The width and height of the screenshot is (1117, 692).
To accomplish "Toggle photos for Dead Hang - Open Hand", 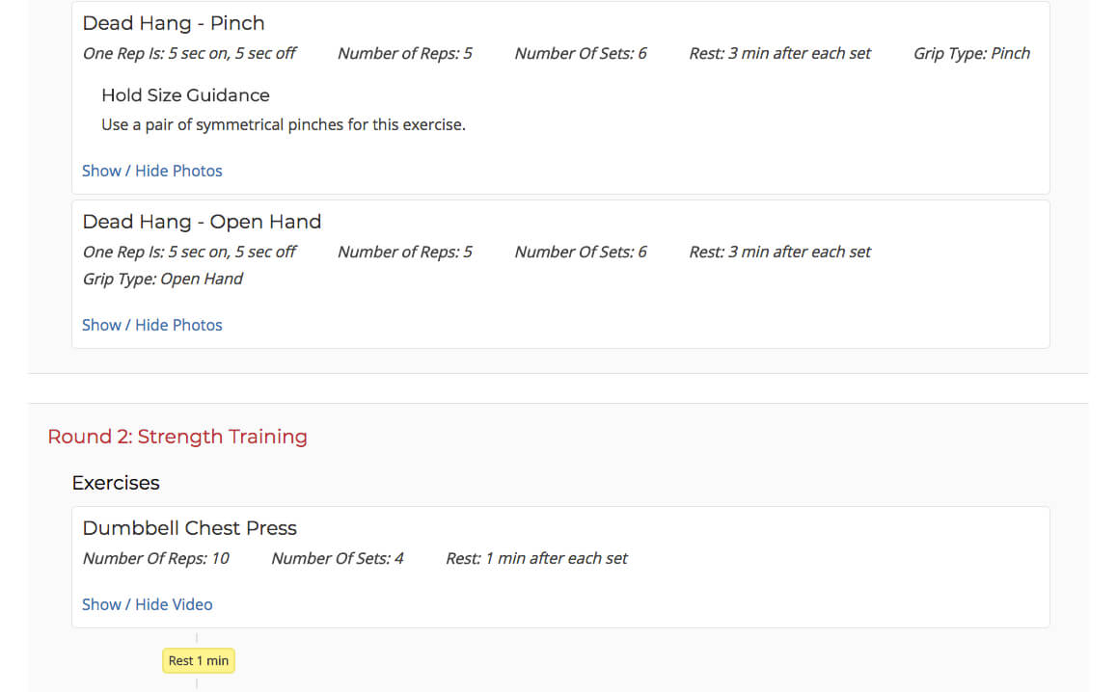I will tap(151, 326).
